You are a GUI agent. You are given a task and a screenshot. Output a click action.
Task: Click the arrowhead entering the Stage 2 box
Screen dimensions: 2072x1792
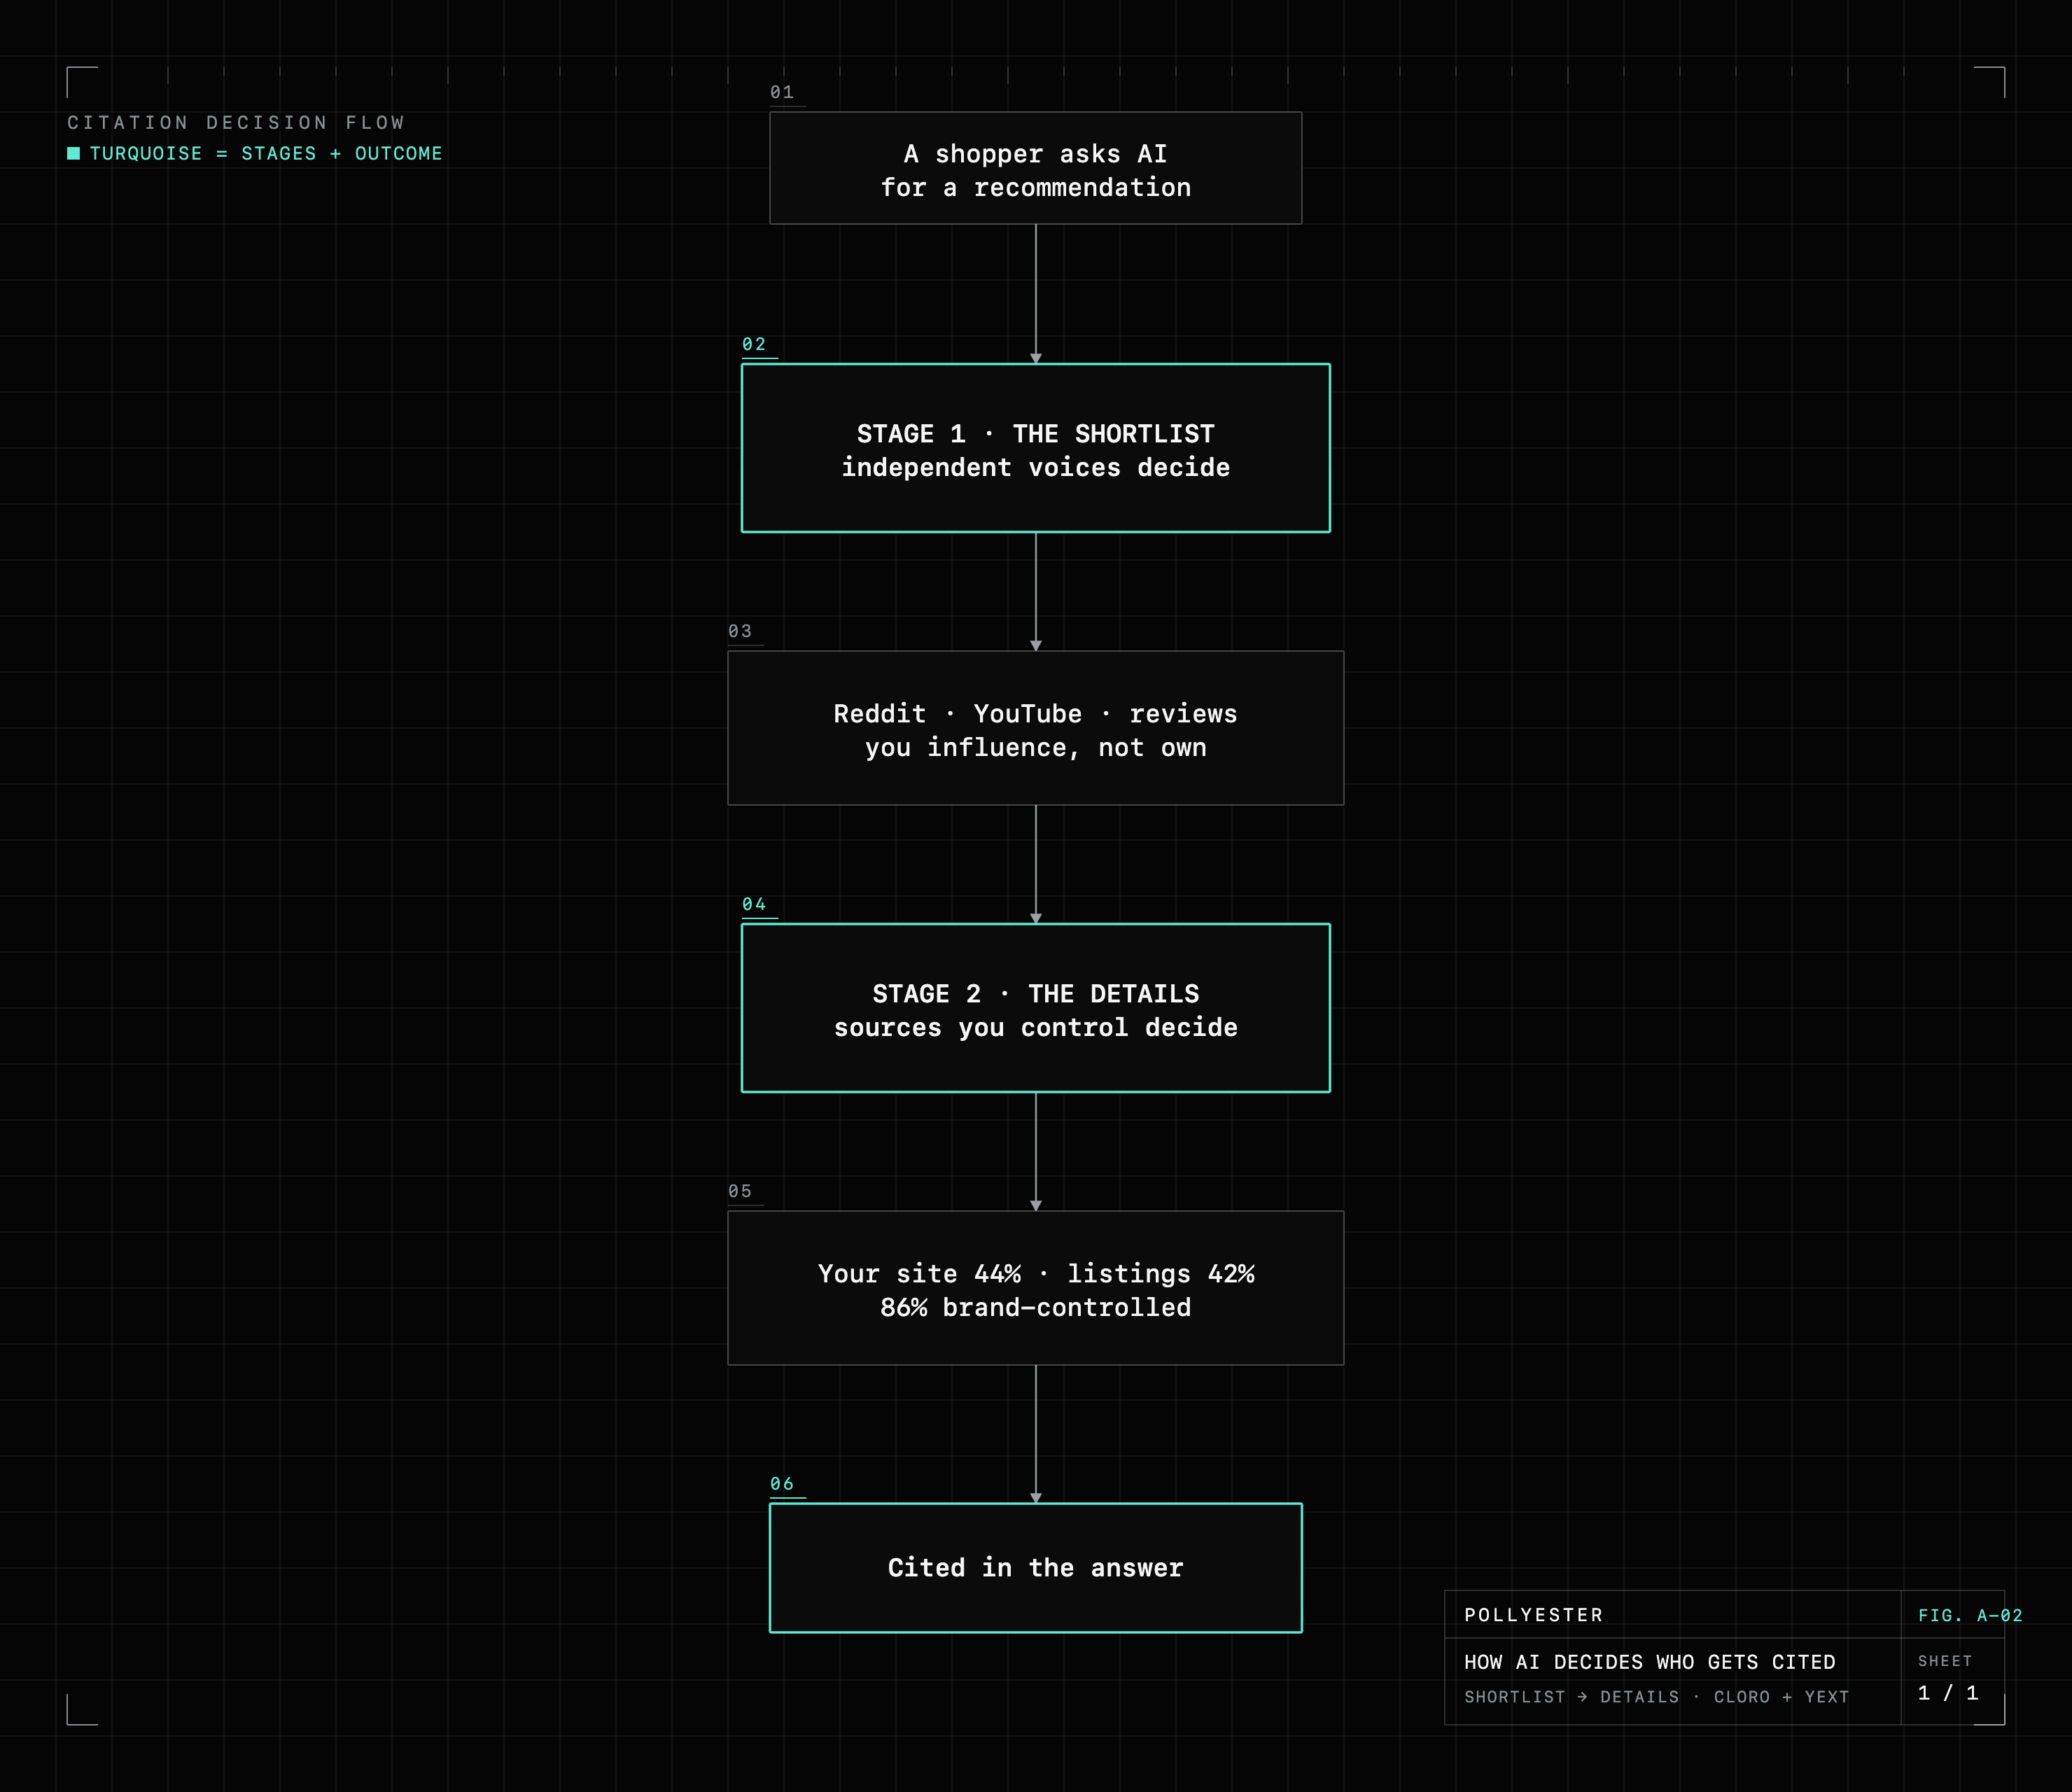coord(1036,918)
